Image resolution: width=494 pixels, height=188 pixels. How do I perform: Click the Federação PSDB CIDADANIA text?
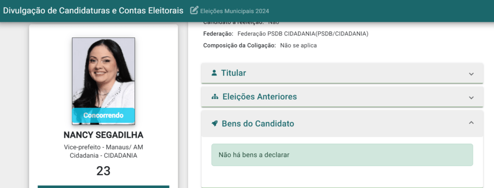(303, 34)
